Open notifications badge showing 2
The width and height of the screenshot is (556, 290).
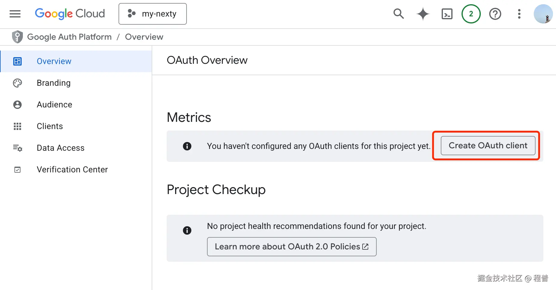(x=471, y=14)
